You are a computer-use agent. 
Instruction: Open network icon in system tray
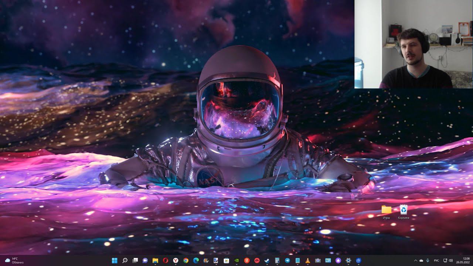(x=445, y=260)
